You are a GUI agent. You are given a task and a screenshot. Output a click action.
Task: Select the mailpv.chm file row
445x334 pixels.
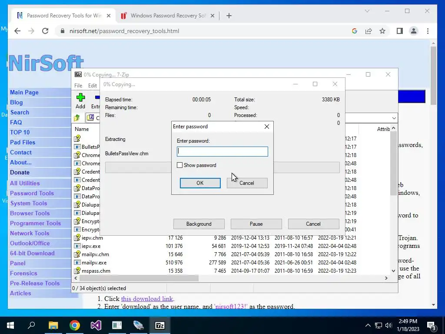coord(215,254)
